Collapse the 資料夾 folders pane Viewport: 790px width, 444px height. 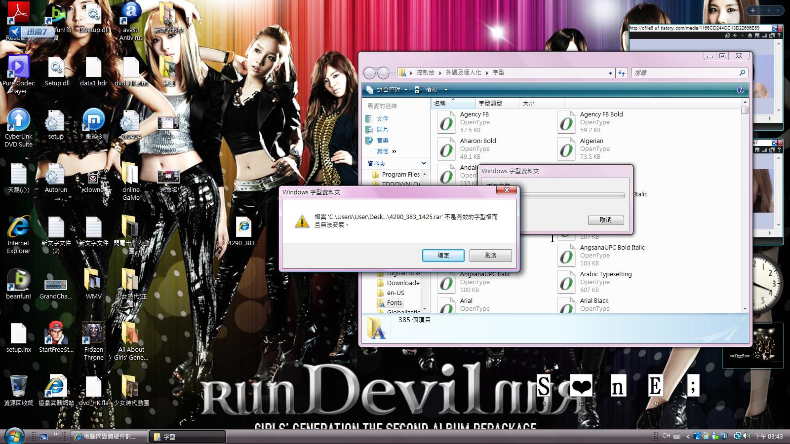click(x=424, y=163)
